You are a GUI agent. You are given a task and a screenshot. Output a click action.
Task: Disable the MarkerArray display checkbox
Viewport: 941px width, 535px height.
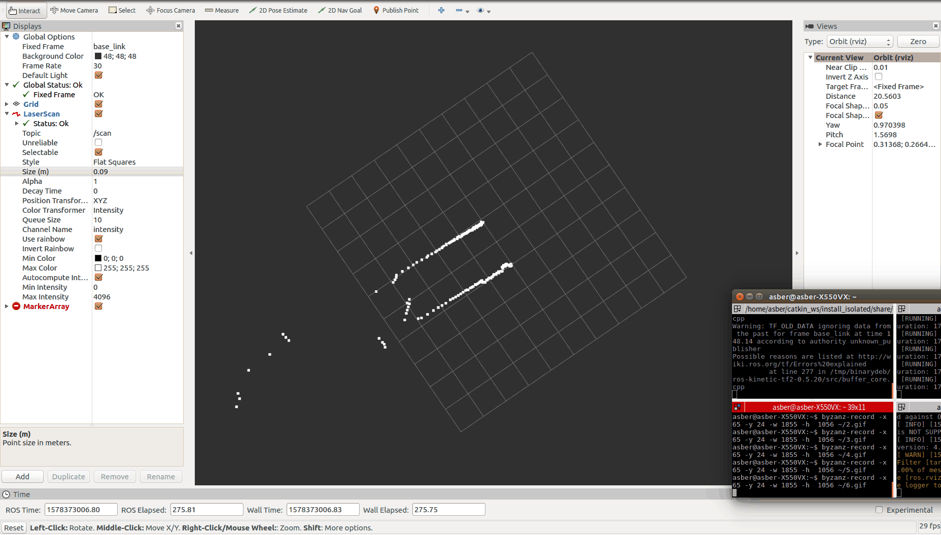tap(98, 306)
